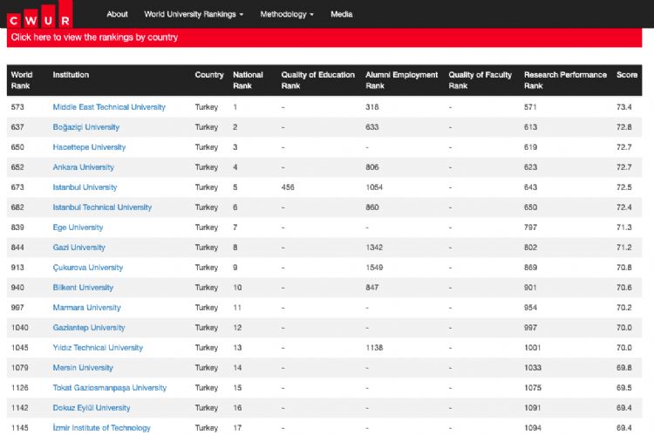Open Gaziantep University link

(x=89, y=328)
